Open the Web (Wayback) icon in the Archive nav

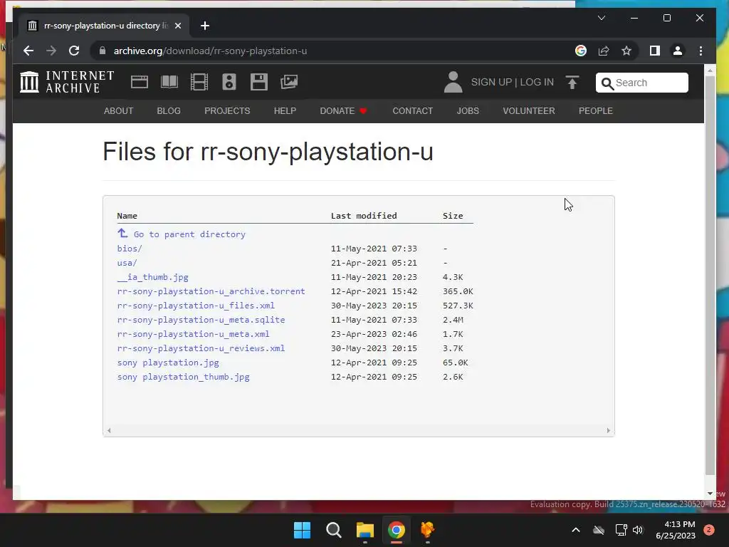(x=139, y=82)
